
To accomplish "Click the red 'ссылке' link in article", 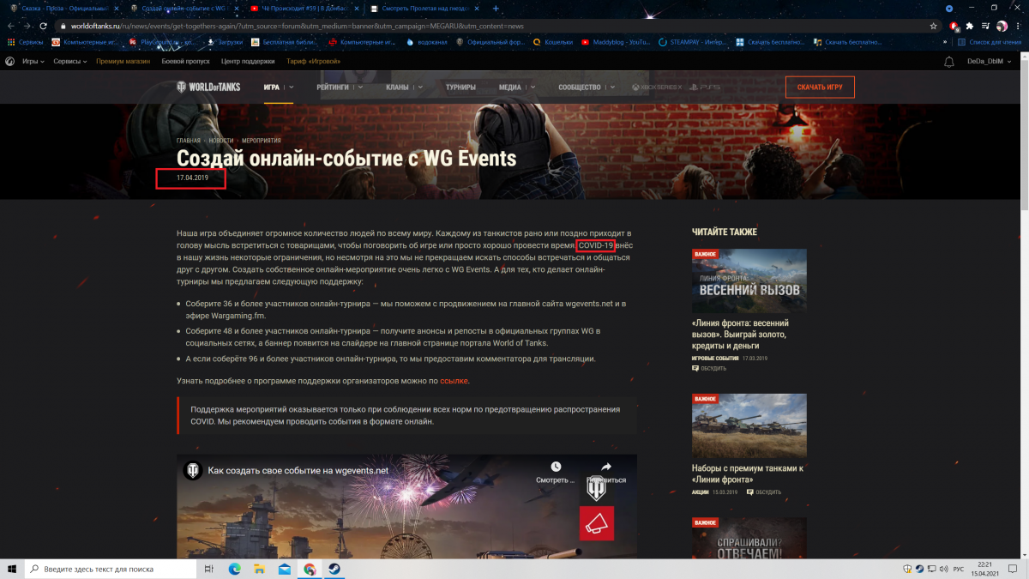I will (454, 381).
